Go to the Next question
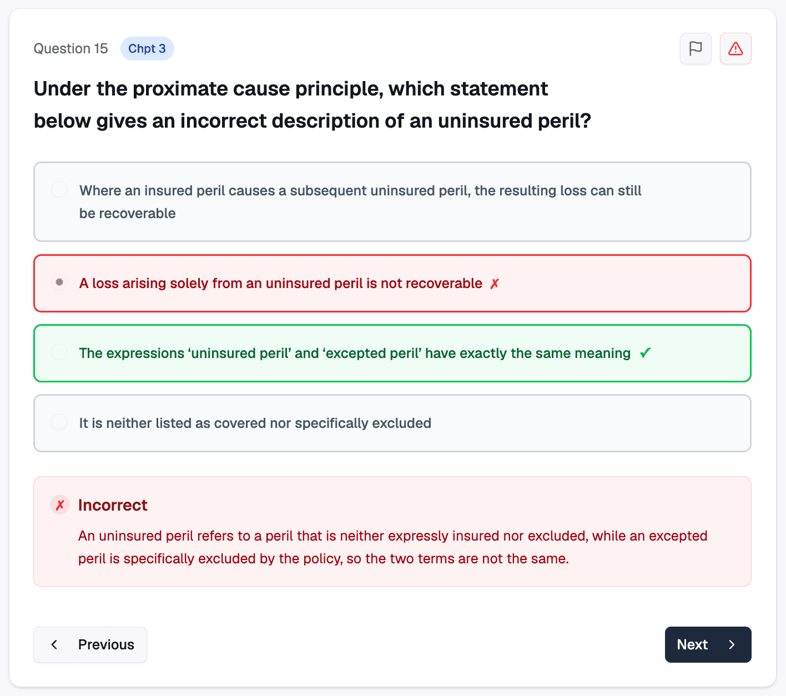Image resolution: width=786 pixels, height=696 pixels. click(x=708, y=644)
